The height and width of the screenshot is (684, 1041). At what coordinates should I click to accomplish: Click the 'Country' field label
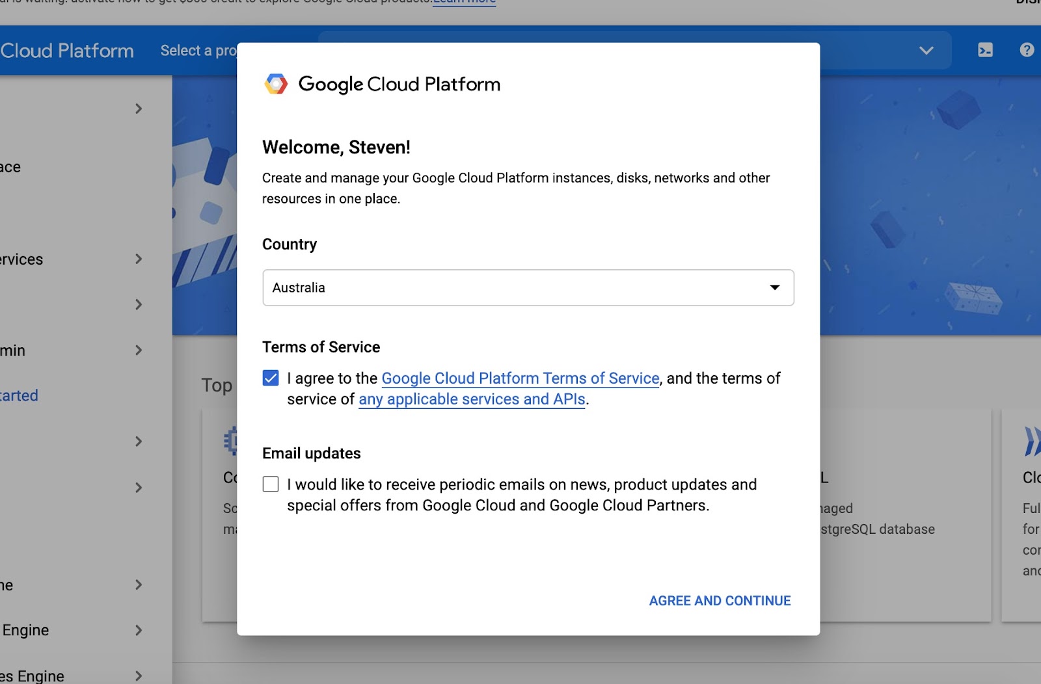290,244
